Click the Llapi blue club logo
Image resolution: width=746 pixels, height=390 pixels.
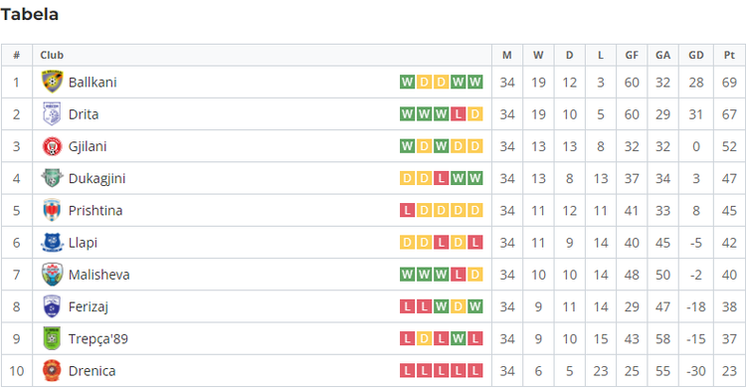pos(52,243)
